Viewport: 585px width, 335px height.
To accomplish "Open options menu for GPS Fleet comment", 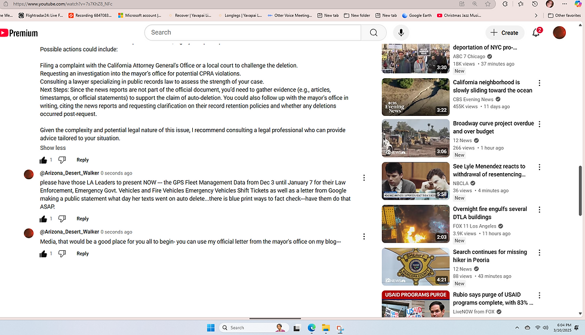I will click(364, 178).
